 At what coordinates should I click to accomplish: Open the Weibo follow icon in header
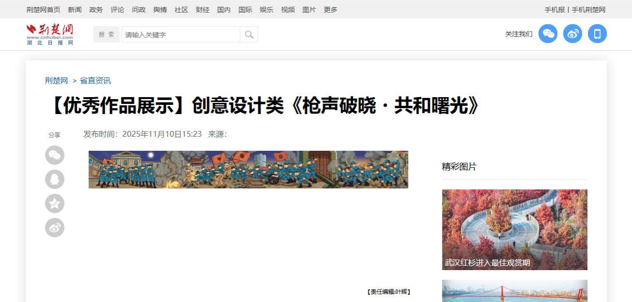(572, 34)
